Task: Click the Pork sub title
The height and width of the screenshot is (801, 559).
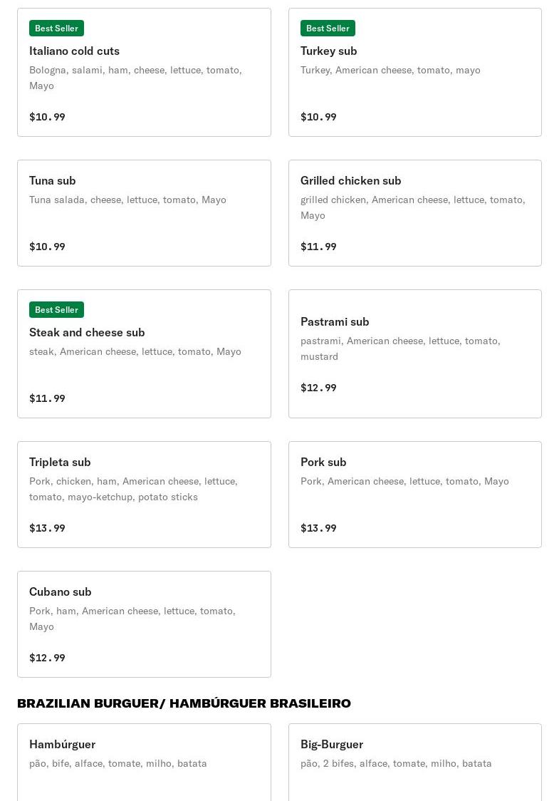Action: point(323,462)
